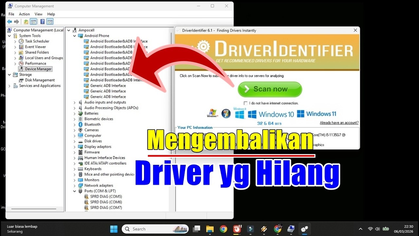This screenshot has height=236, width=419.
Task: Select the Biometric devices category
Action: (x=99, y=119)
